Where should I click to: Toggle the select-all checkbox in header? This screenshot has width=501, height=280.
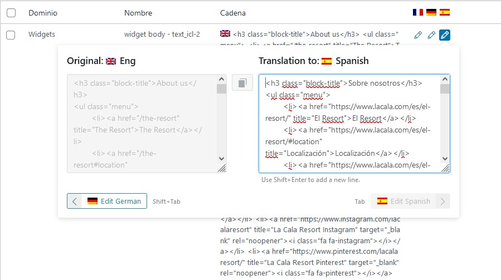coord(11,13)
